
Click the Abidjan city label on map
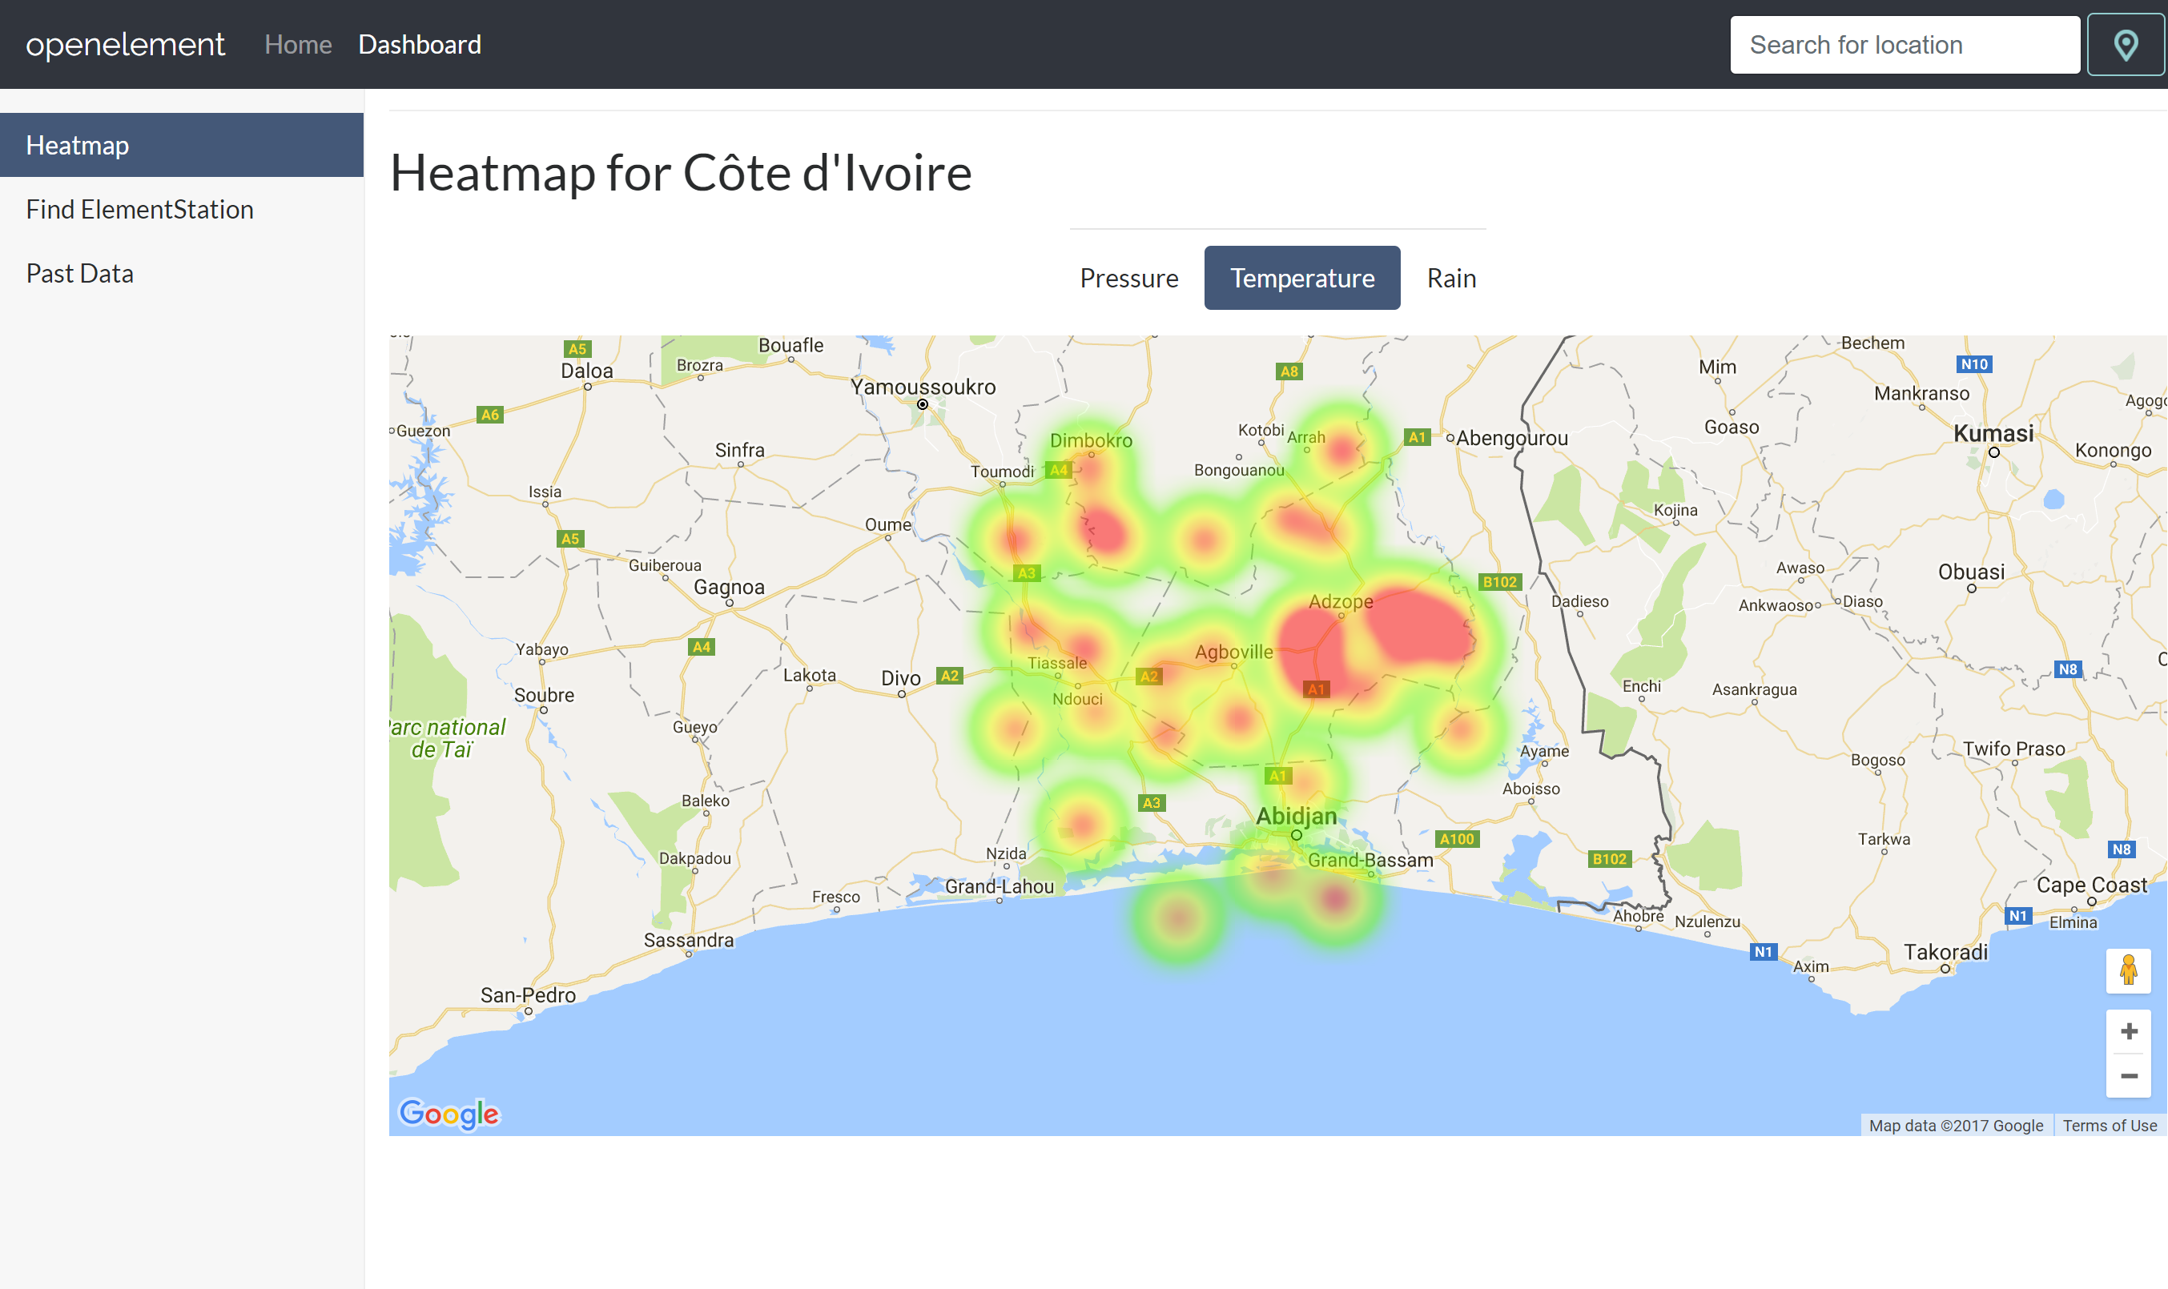[1296, 816]
